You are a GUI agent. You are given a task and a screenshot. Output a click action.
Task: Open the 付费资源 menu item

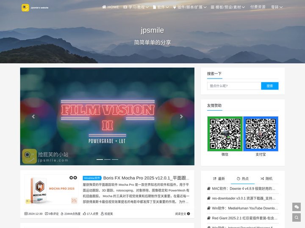point(258,7)
